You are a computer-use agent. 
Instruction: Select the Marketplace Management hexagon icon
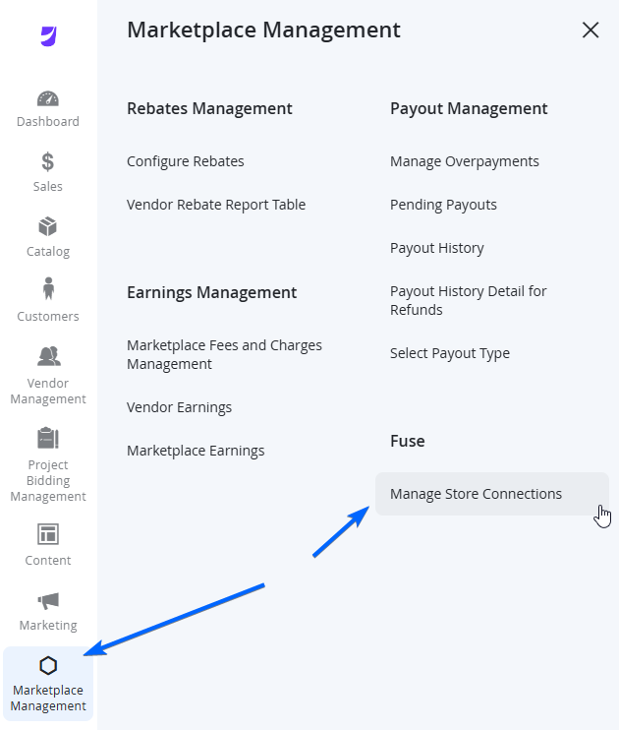(48, 666)
